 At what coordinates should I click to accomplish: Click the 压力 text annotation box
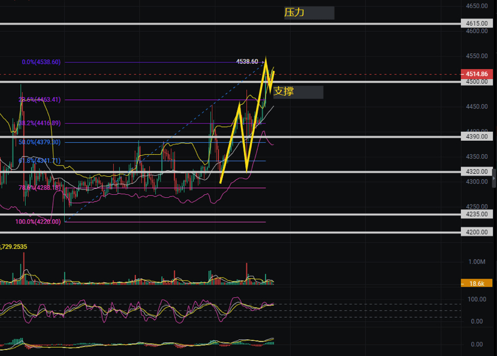pos(309,13)
